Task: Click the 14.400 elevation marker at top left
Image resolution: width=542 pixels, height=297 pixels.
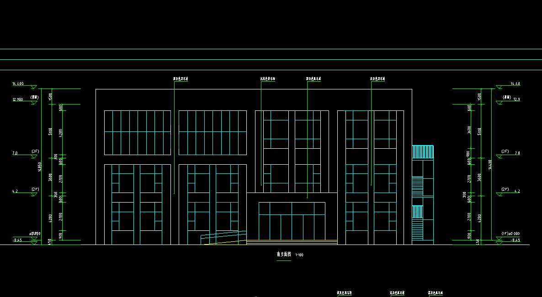Action: point(18,84)
